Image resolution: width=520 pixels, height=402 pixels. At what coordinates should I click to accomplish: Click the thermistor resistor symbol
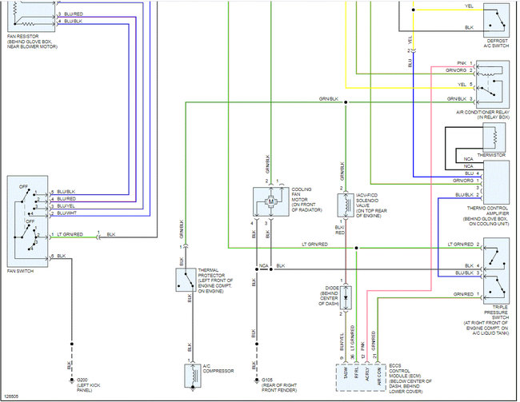pyautogui.click(x=494, y=137)
